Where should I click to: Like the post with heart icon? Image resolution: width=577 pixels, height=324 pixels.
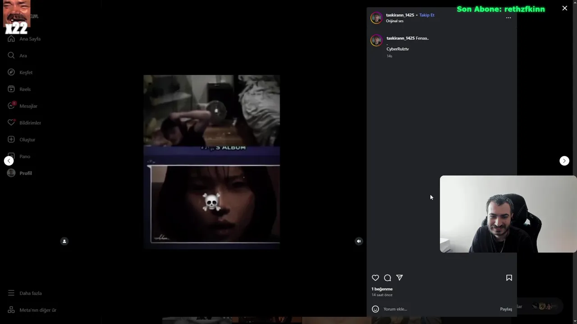pyautogui.click(x=376, y=278)
